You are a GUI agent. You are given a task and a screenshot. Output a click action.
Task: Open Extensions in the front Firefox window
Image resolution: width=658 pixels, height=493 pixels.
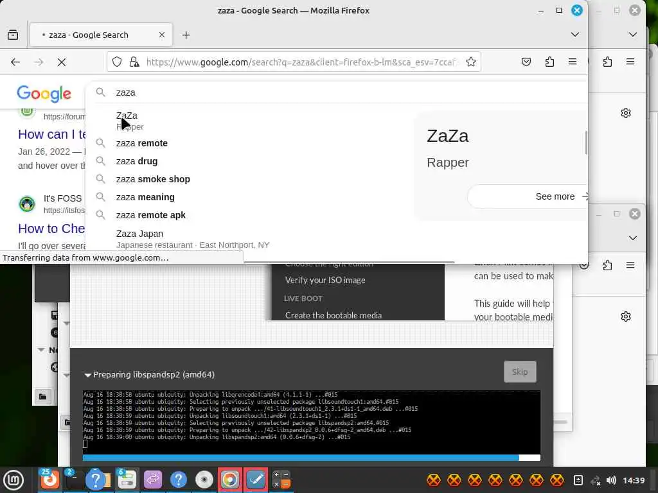[x=549, y=62]
